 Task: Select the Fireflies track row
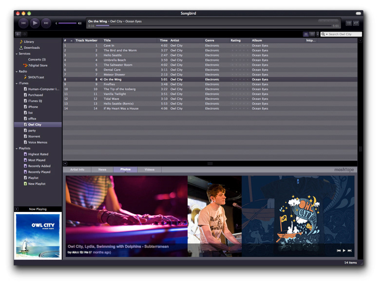pyautogui.click(x=210, y=84)
